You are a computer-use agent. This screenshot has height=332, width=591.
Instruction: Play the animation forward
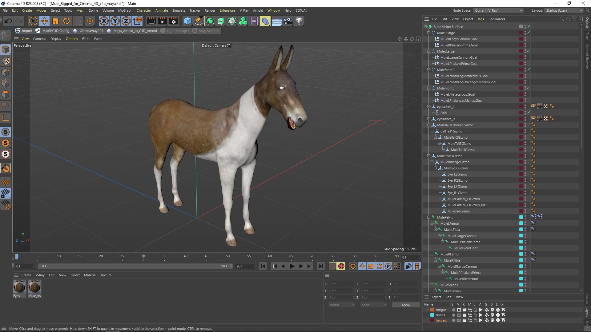pos(292,266)
